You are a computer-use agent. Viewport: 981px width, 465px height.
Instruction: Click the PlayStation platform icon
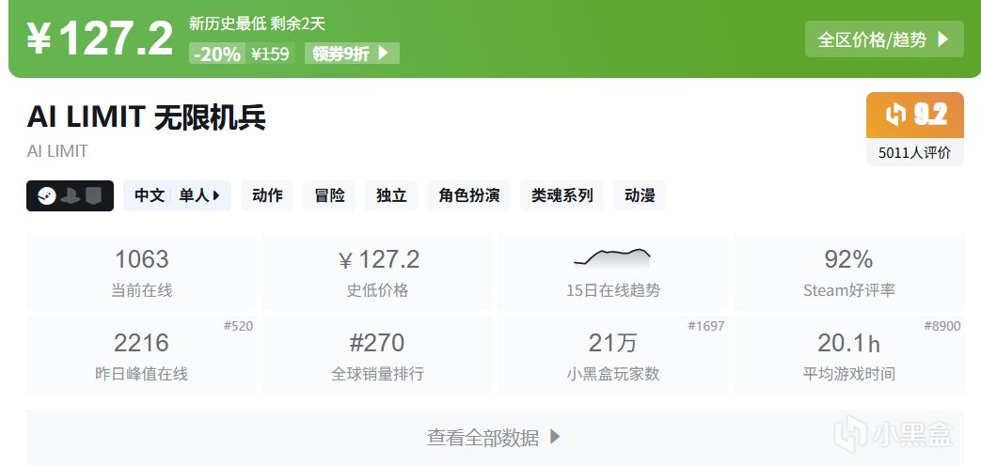[x=70, y=196]
